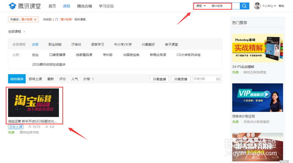293x163 pixels.
Task: Toggle the 只看直播 filter
Action: pyautogui.click(x=159, y=79)
